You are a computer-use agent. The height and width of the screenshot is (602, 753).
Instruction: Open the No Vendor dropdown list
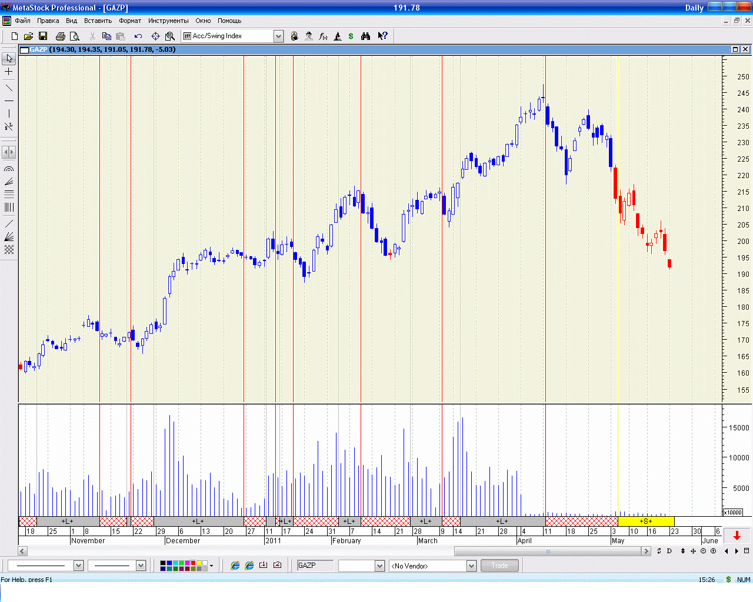(471, 566)
